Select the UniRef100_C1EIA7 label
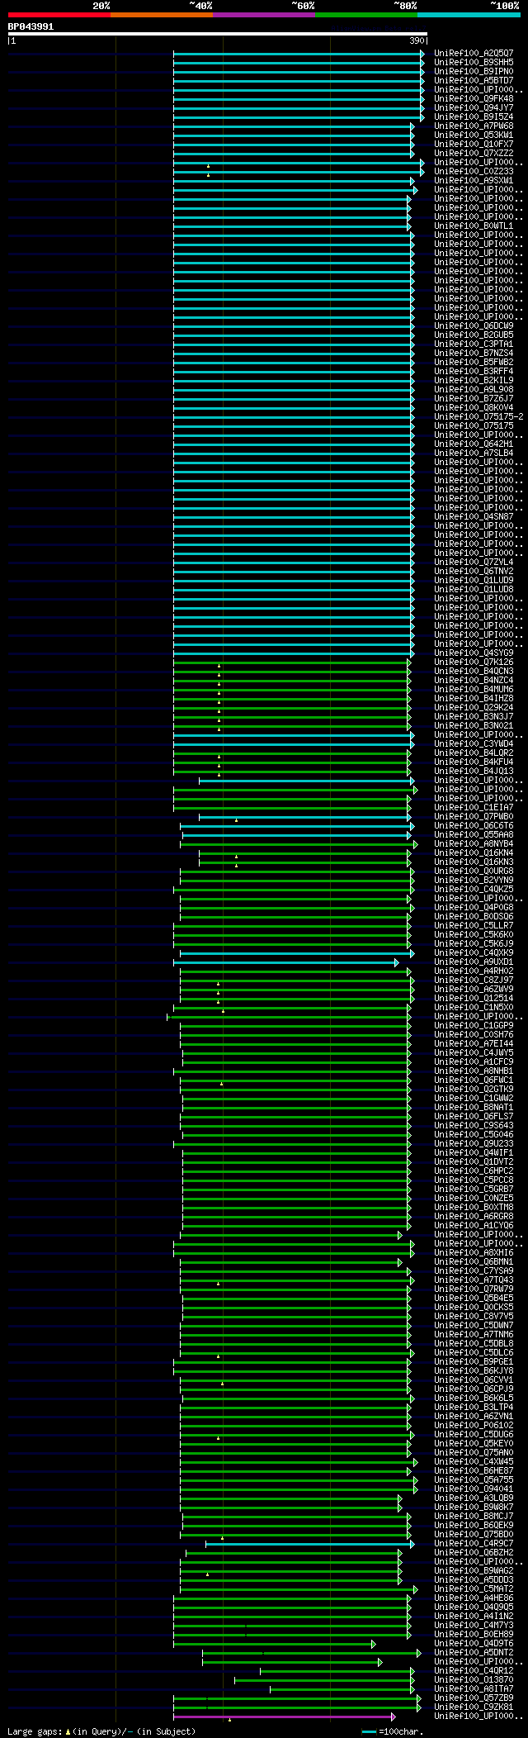This screenshot has height=1738, width=528. [x=474, y=807]
